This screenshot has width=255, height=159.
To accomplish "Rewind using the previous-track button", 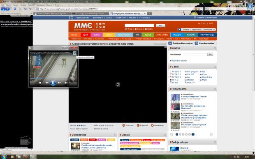I will tap(46, 83).
